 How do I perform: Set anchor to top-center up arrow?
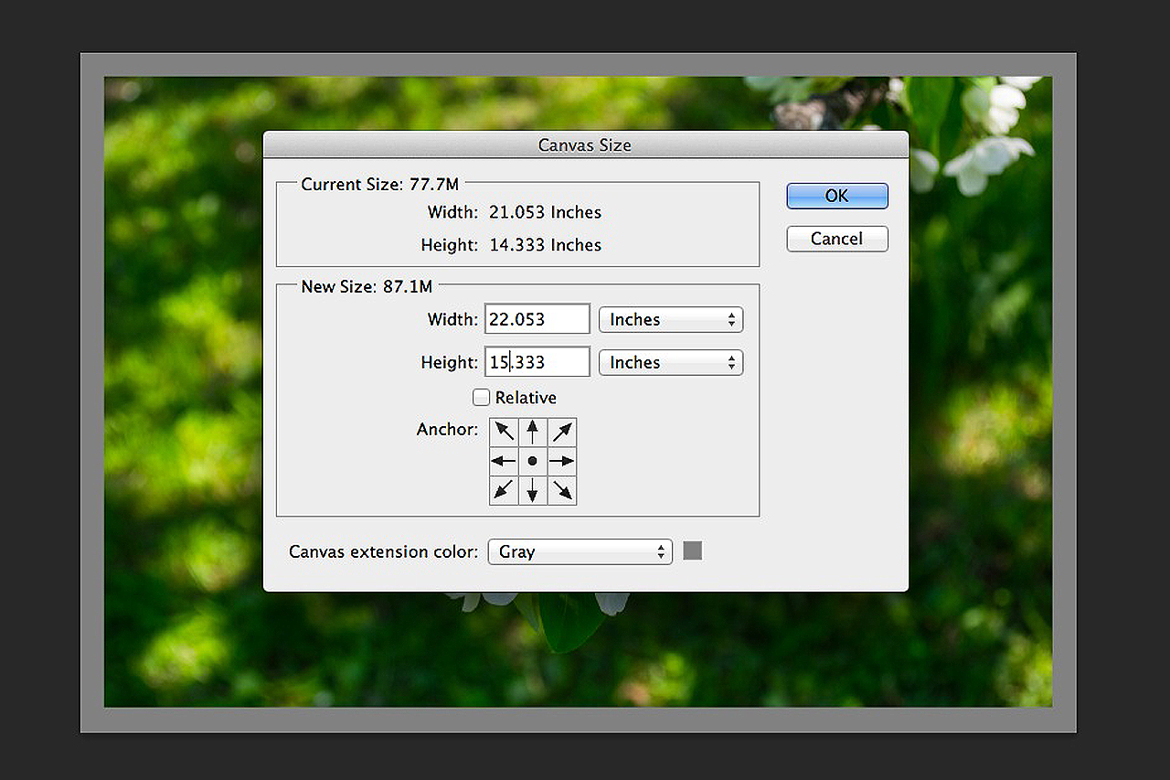533,432
